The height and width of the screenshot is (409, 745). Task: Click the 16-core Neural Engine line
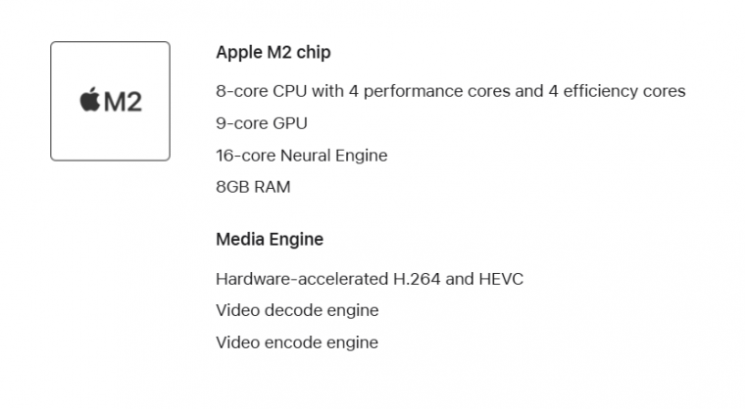pyautogui.click(x=302, y=156)
